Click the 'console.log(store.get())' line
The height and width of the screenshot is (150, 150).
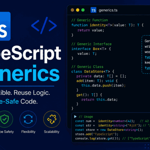pos(97,138)
